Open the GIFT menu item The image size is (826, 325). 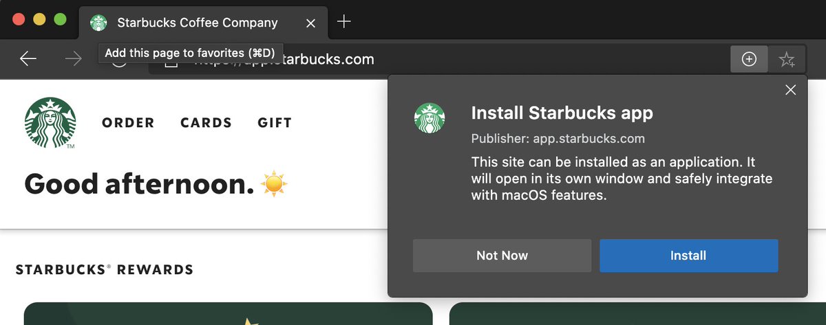click(275, 123)
